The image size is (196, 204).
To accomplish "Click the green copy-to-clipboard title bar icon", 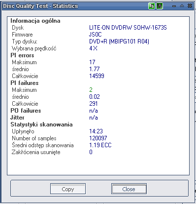I will coord(152,6).
